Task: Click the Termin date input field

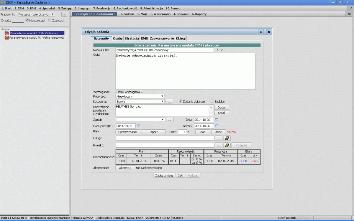Action: pos(204,126)
